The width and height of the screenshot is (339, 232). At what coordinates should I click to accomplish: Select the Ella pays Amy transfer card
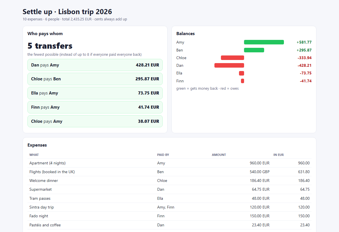click(x=95, y=93)
